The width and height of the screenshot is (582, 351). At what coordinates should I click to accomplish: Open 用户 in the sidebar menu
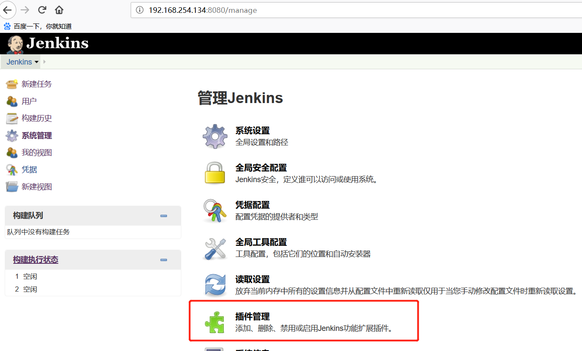[29, 101]
